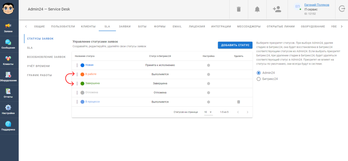Image resolution: width=348 pixels, height=161 pixels.
Task: Select the Admin24 priority radio button
Action: pyautogui.click(x=259, y=73)
